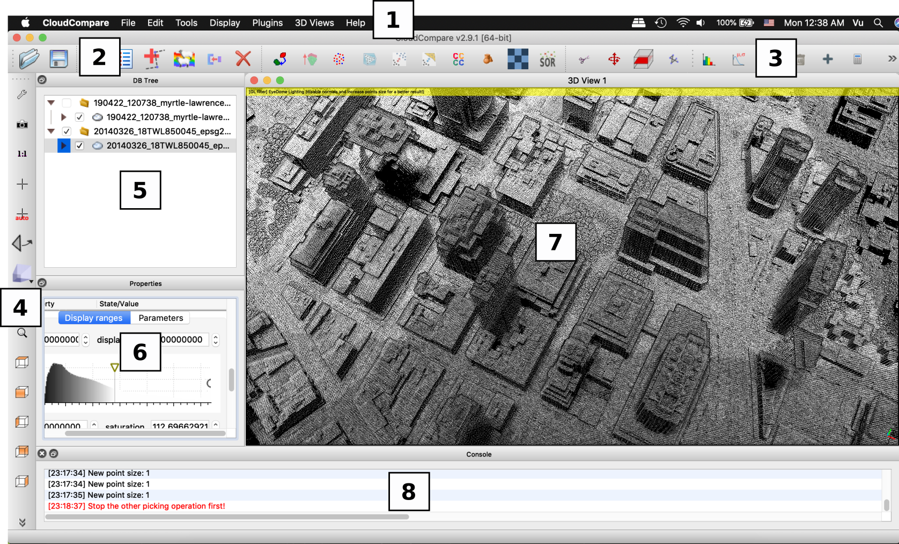Show hidden toolbar items via the double chevron

click(x=891, y=58)
